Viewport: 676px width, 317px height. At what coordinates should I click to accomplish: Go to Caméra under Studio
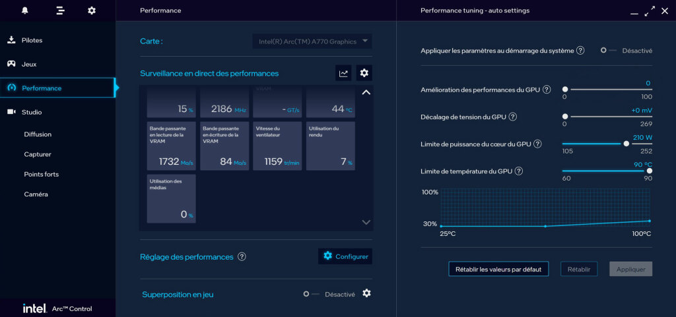[36, 194]
